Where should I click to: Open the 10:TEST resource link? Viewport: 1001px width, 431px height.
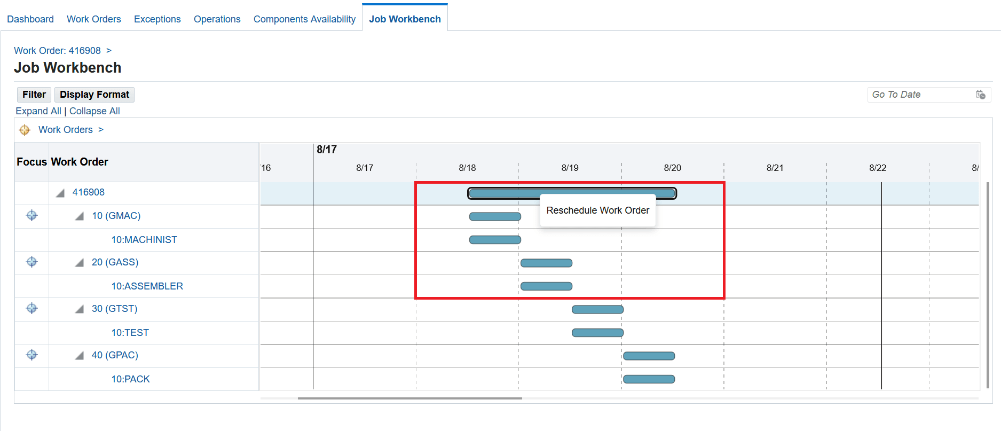[130, 333]
